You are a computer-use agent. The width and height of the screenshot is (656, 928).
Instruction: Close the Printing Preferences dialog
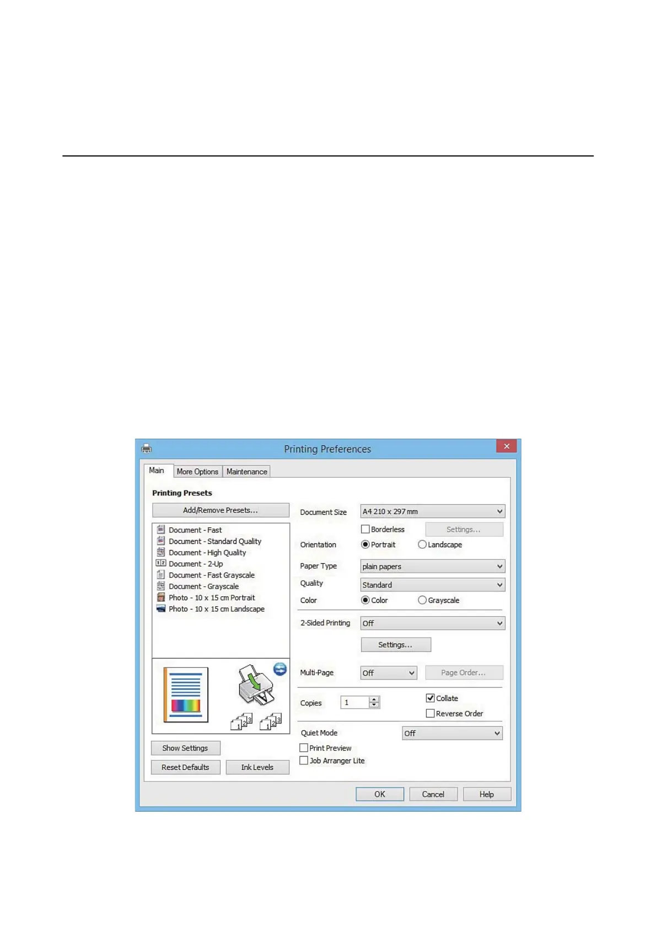(506, 446)
